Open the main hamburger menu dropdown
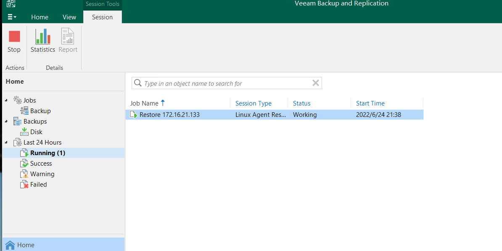The image size is (502, 251). [12, 17]
